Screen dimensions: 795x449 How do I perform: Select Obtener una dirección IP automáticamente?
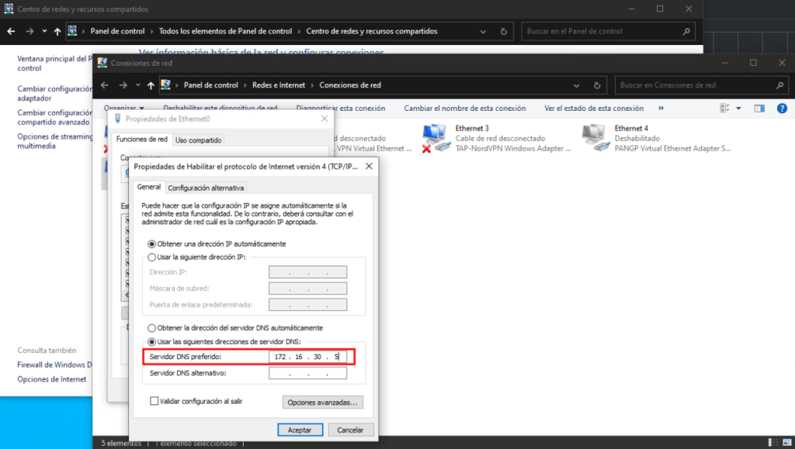click(x=151, y=243)
